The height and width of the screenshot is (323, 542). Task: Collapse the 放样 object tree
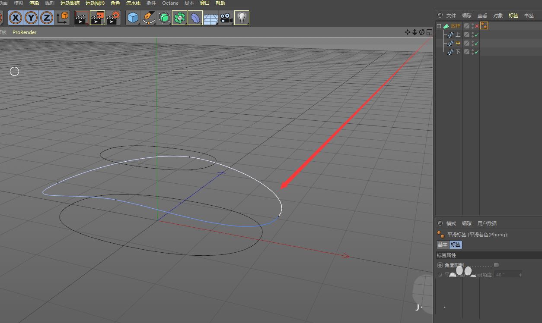(x=439, y=26)
